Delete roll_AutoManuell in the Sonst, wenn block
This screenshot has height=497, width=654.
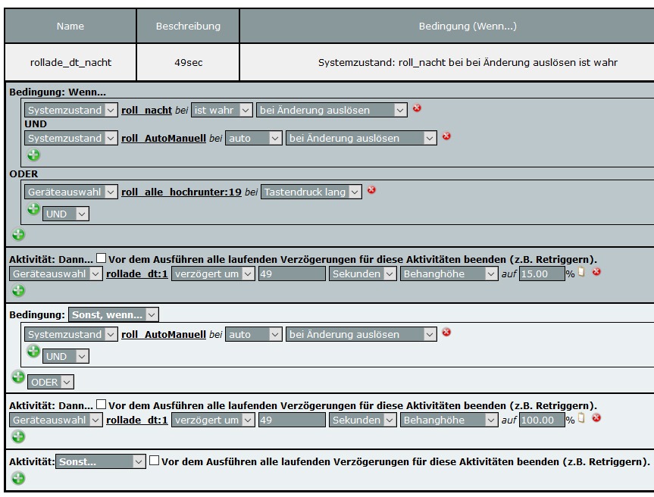[x=446, y=333]
